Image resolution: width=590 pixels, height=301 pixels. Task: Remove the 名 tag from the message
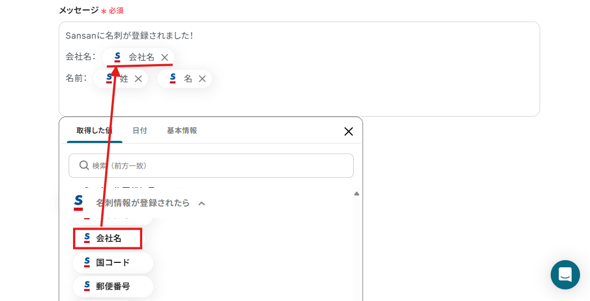pyautogui.click(x=202, y=79)
